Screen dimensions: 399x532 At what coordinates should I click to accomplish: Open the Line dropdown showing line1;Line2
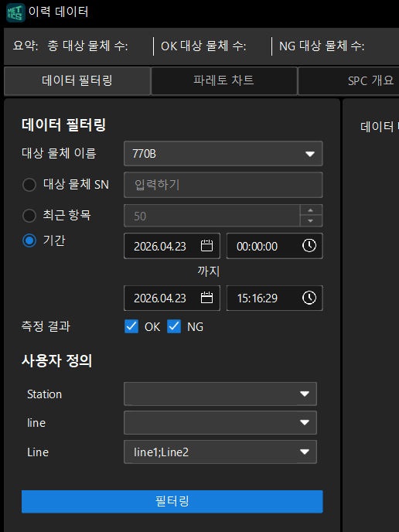[220, 452]
